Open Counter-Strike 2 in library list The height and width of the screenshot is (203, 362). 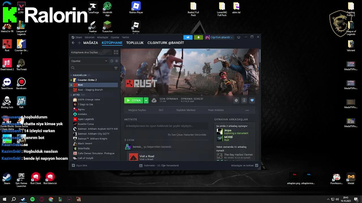coord(94,80)
